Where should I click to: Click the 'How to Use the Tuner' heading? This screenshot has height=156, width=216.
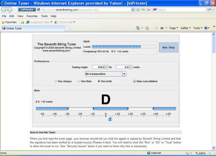tap(43, 132)
